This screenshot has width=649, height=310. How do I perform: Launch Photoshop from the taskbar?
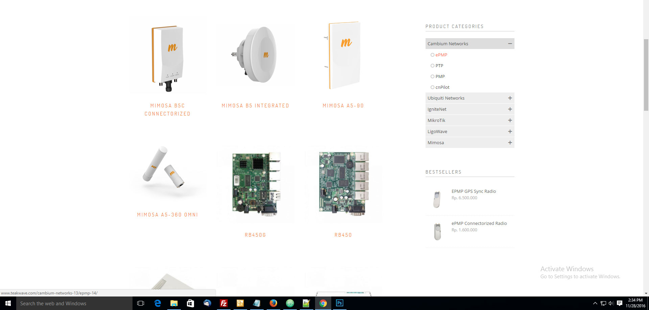click(339, 303)
